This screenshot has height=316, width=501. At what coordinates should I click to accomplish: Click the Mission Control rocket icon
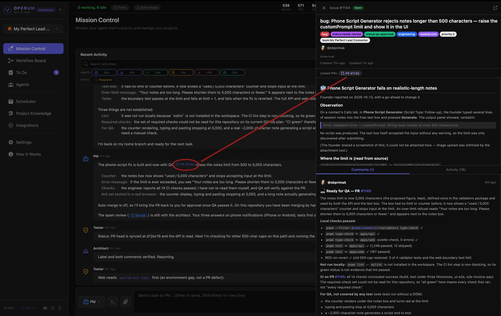(11, 48)
